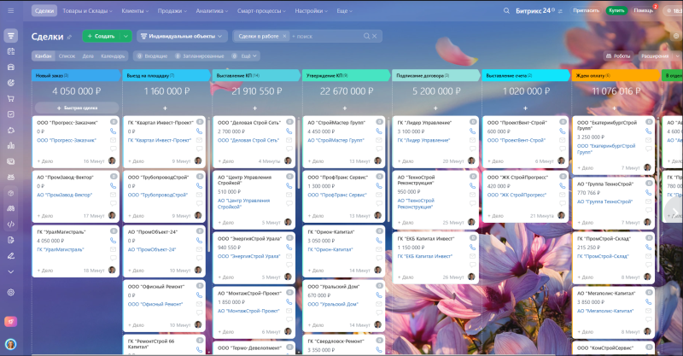The height and width of the screenshot is (356, 683).
Task: Click Дело link on ГК Орион-Капитал card
Action: tap(316, 271)
